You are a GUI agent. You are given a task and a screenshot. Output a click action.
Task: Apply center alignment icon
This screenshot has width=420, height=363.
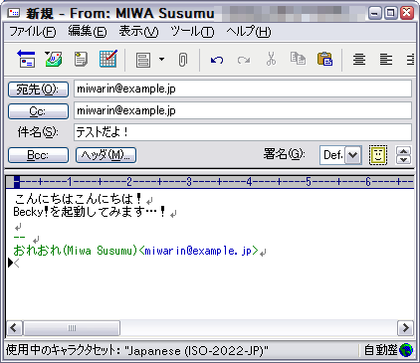point(359,60)
